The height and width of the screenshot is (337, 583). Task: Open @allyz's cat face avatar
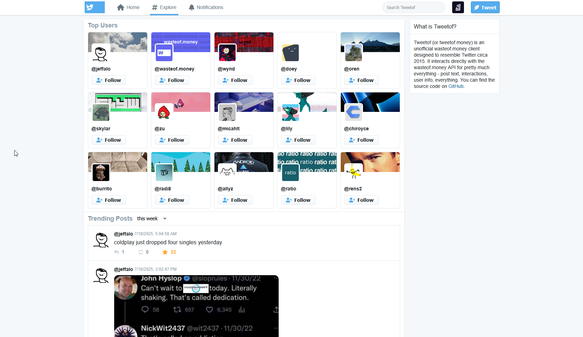[x=227, y=173]
